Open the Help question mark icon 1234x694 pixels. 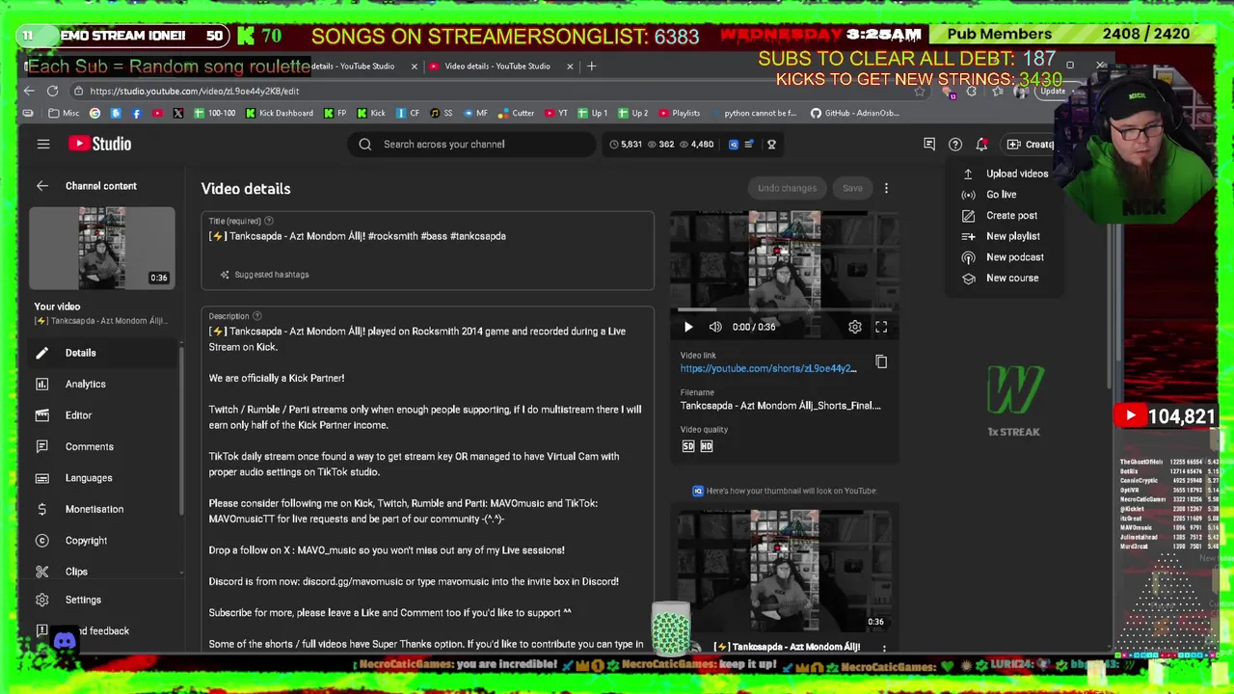coord(955,145)
